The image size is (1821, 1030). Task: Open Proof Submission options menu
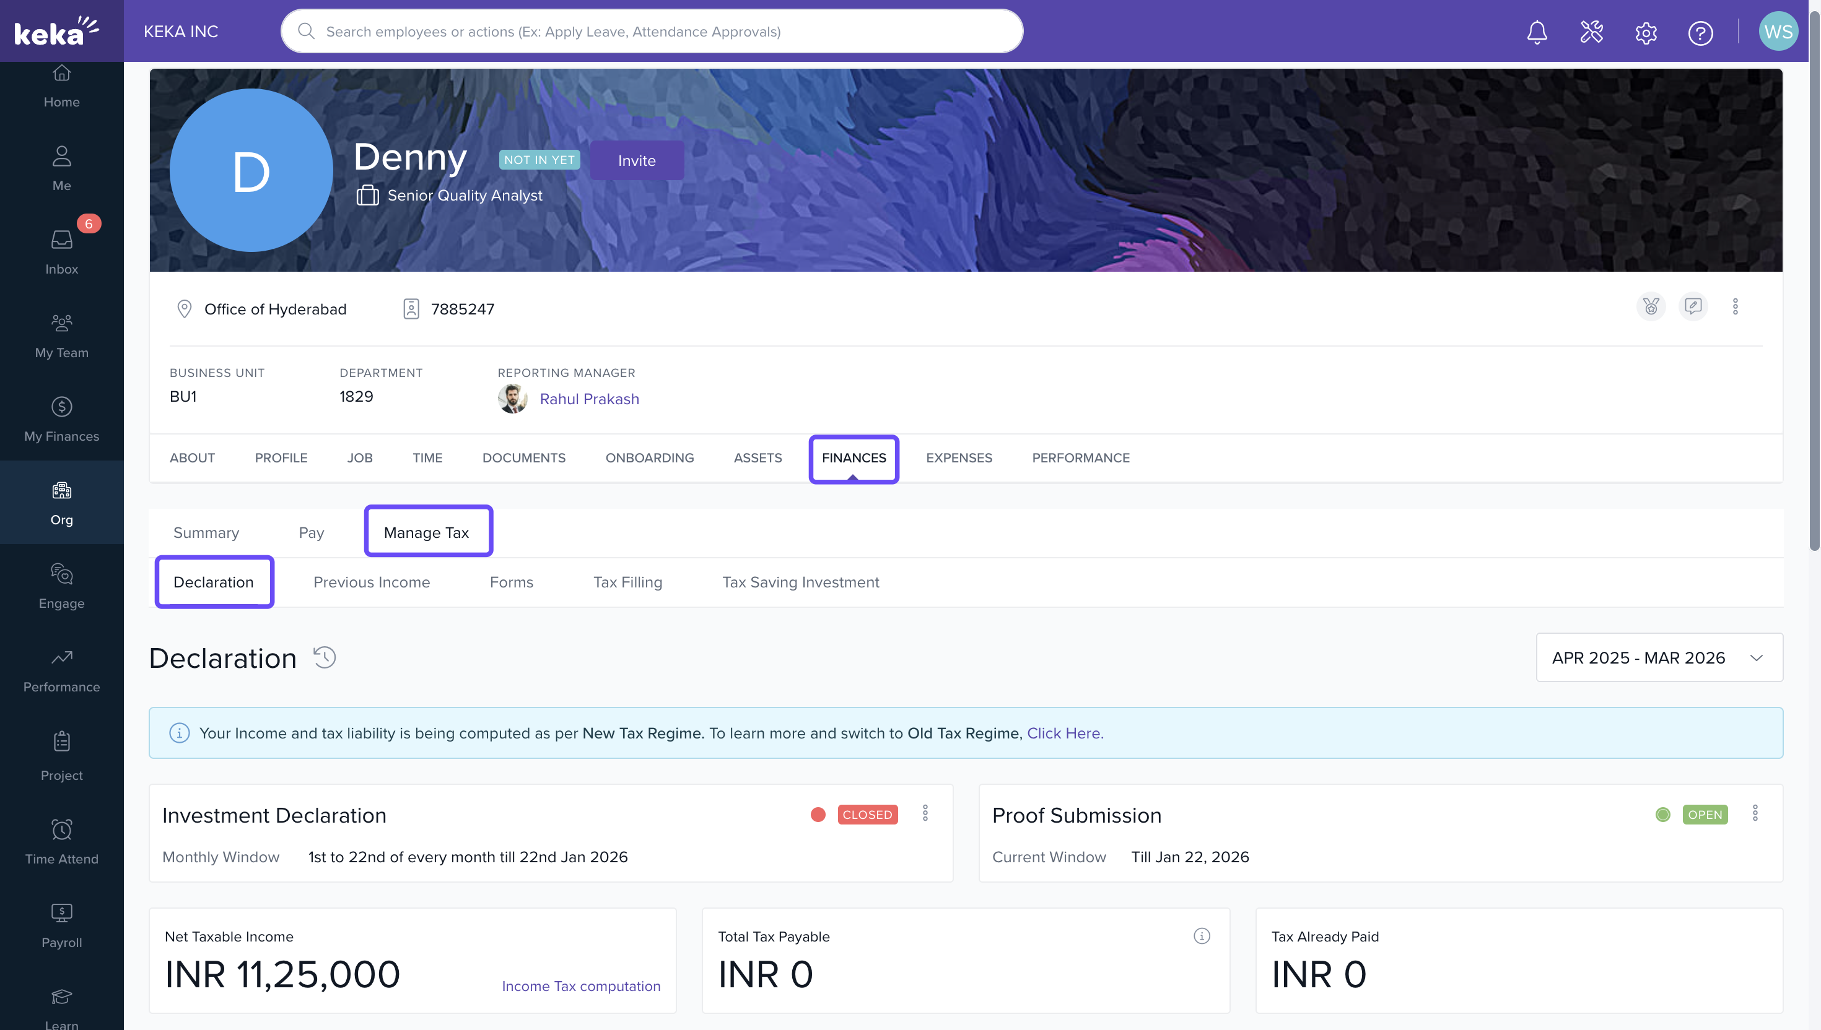click(1755, 813)
